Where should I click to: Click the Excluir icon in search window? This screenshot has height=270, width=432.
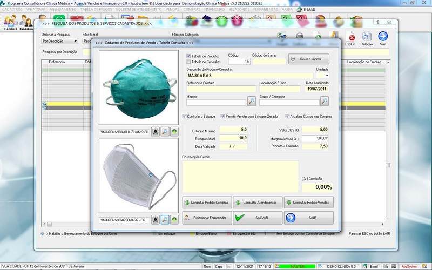(350, 38)
